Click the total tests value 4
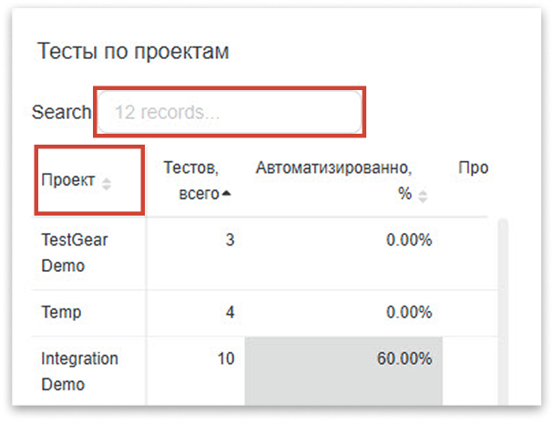Viewport: 554px width, 423px height. point(230,312)
